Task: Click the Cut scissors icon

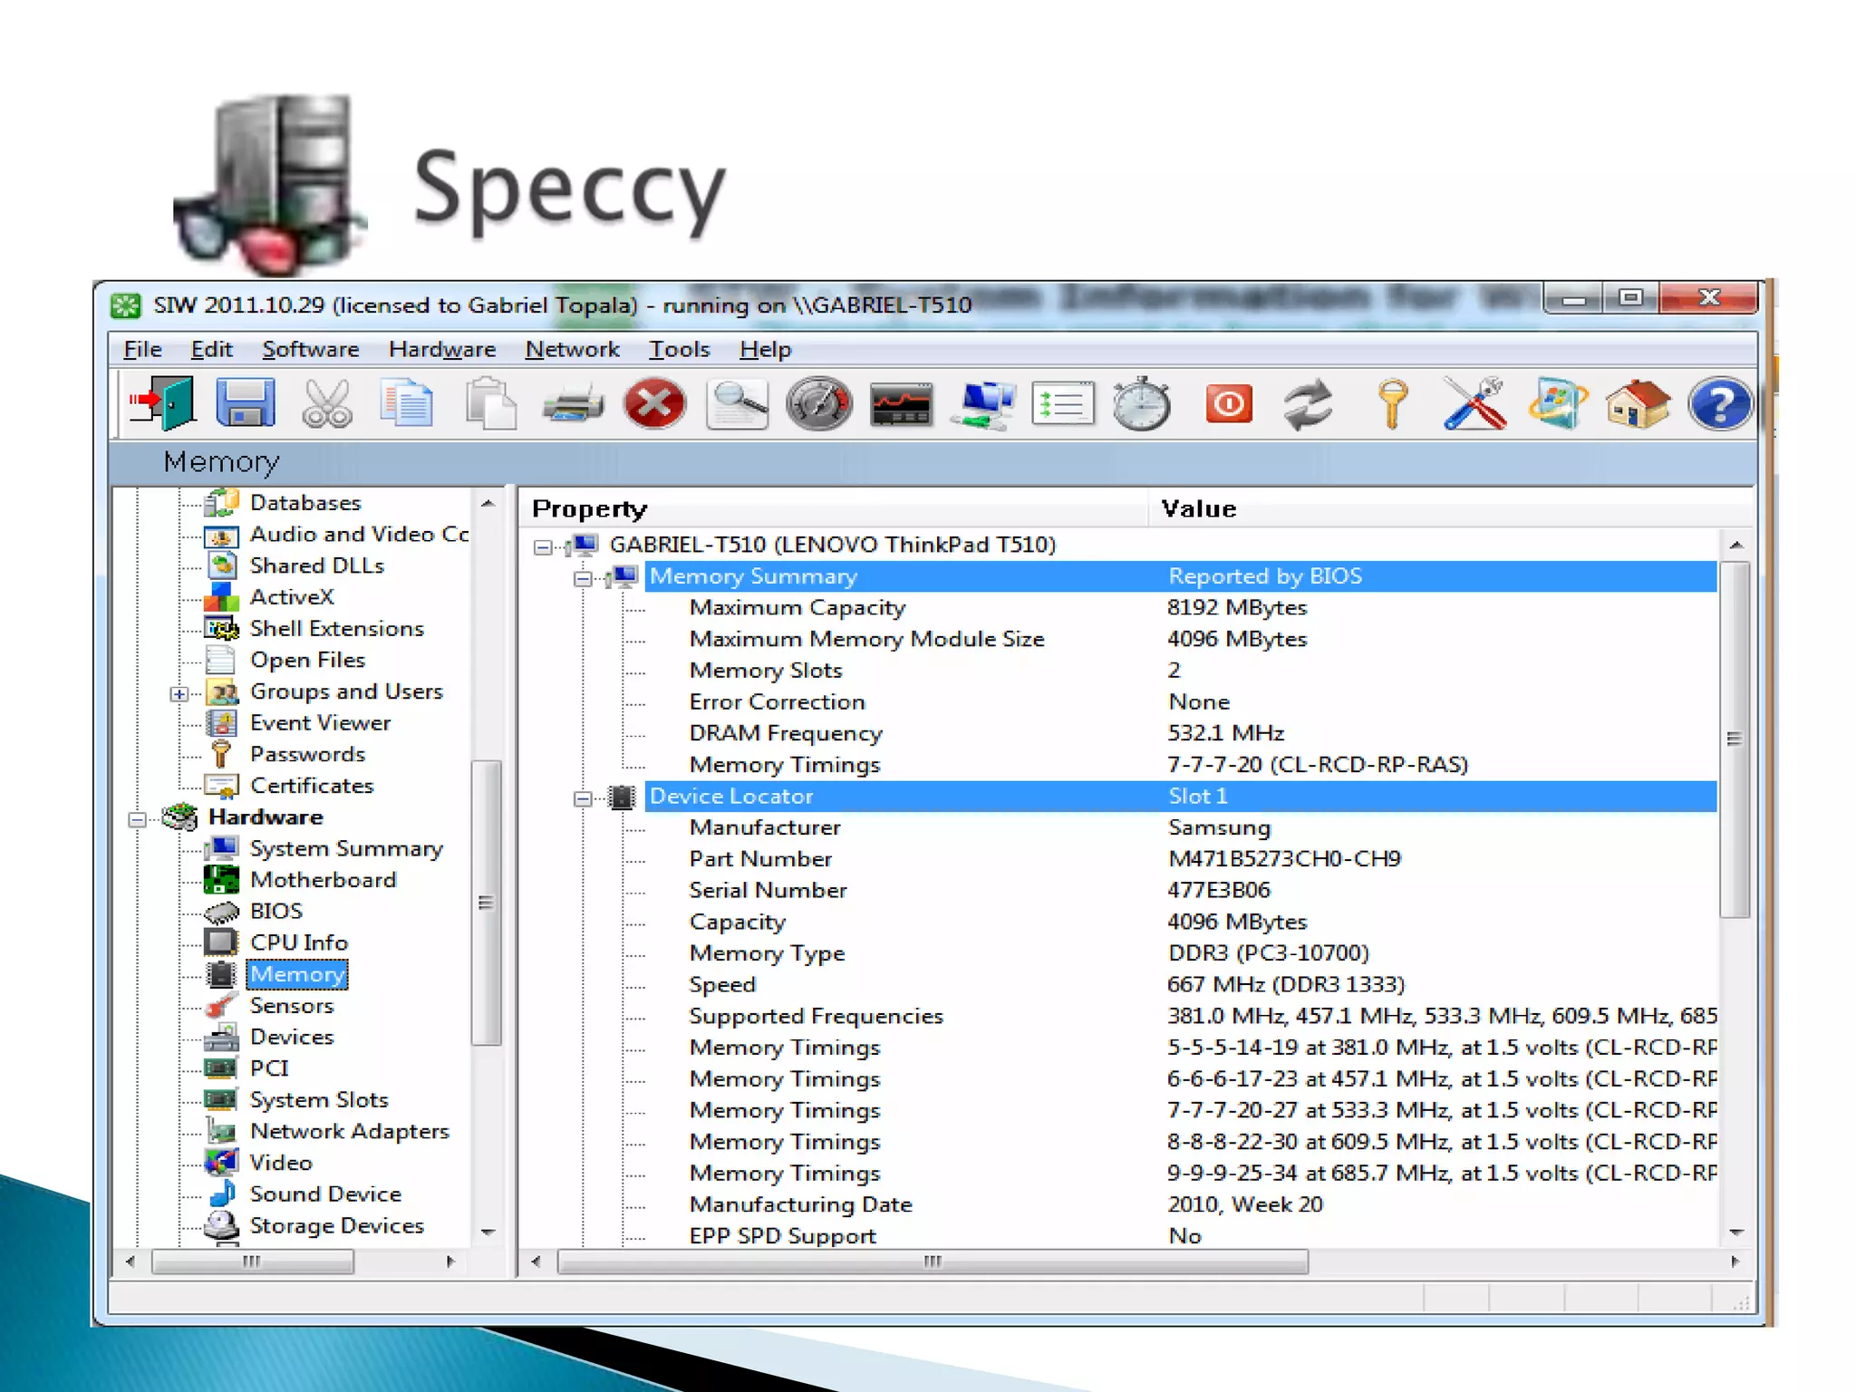Action: click(x=326, y=404)
